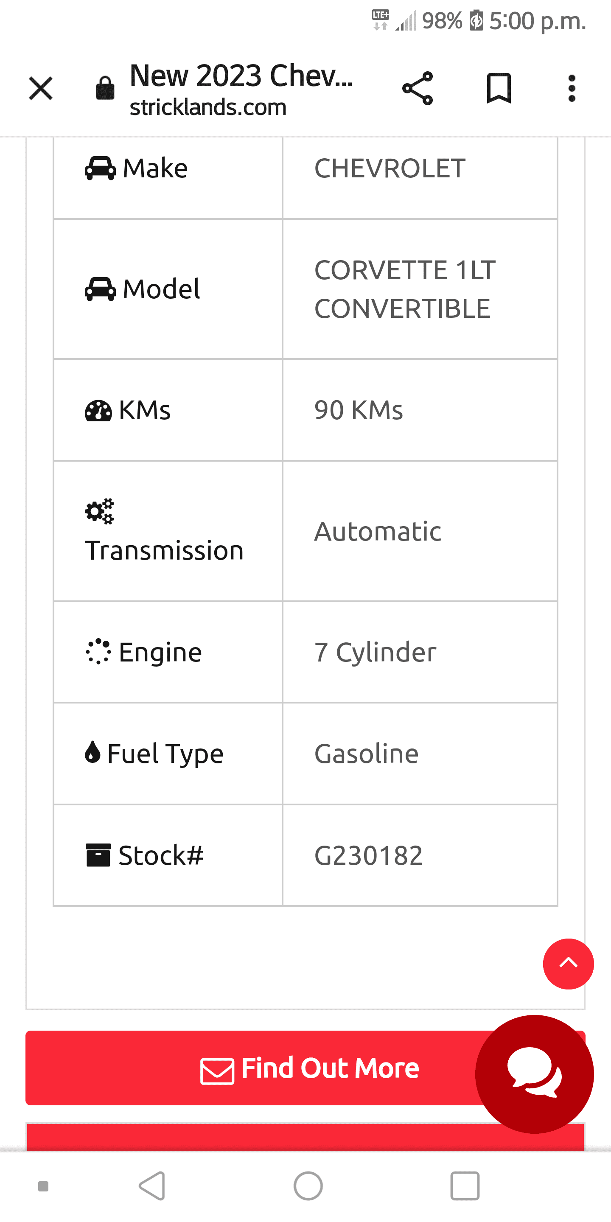Tap the droplet Fuel Type icon
The width and height of the screenshot is (611, 1222).
[x=92, y=752]
